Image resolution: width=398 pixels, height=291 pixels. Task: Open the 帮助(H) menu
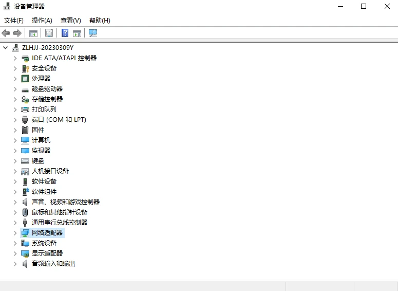[100, 21]
